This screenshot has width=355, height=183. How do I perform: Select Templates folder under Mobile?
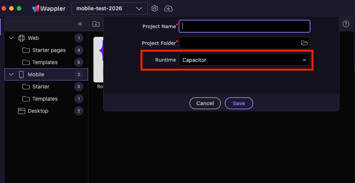coord(45,99)
